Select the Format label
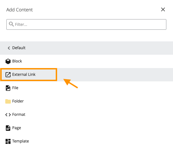173x155 pixels. point(19,114)
